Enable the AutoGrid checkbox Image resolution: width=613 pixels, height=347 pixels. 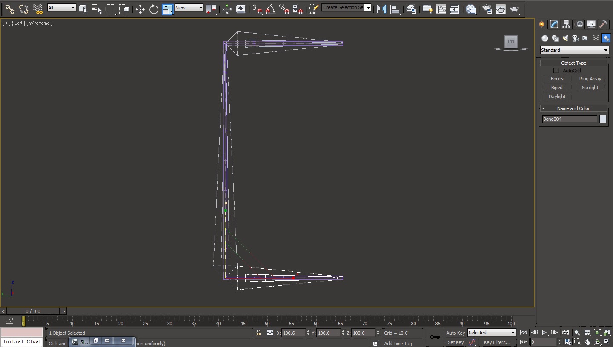pos(556,71)
